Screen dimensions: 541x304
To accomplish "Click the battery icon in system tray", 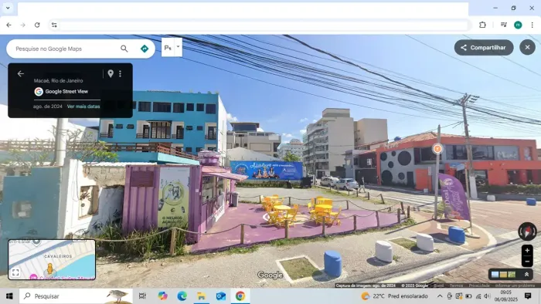I will click(468, 296).
